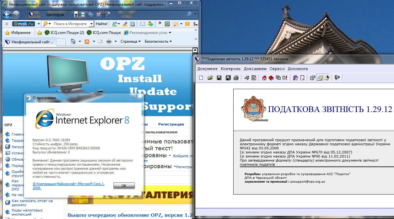Open the Корпорация Майкрософт copyright link
Viewport: 394px width, 219px height.
tap(68, 186)
